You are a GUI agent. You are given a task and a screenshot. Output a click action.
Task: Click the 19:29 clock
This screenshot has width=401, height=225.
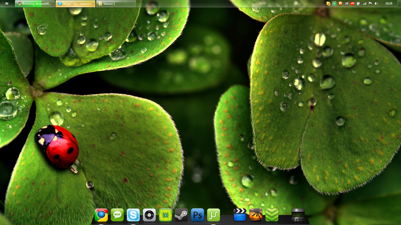point(389,3)
